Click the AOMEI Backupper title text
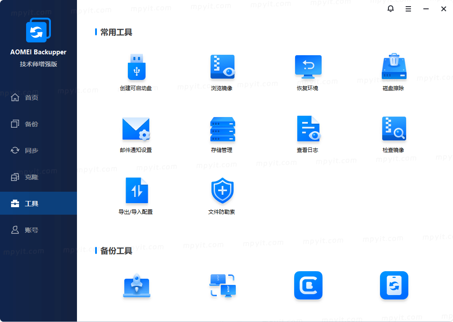 [38, 52]
